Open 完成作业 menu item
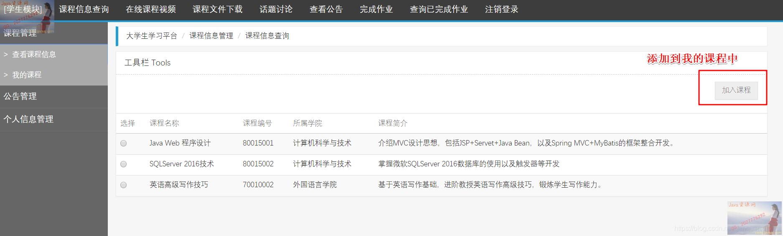 pos(376,9)
